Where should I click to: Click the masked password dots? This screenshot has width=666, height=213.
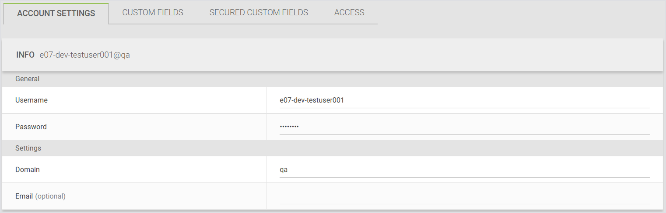pyautogui.click(x=289, y=127)
